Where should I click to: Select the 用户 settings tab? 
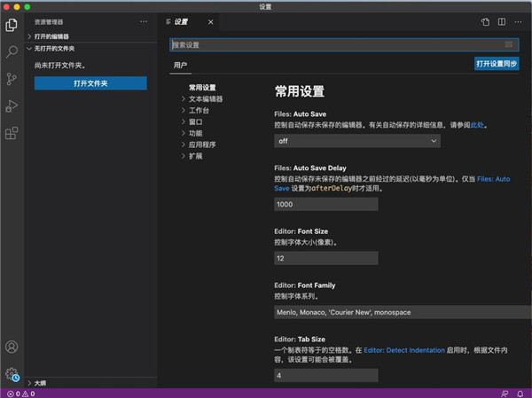pos(181,65)
